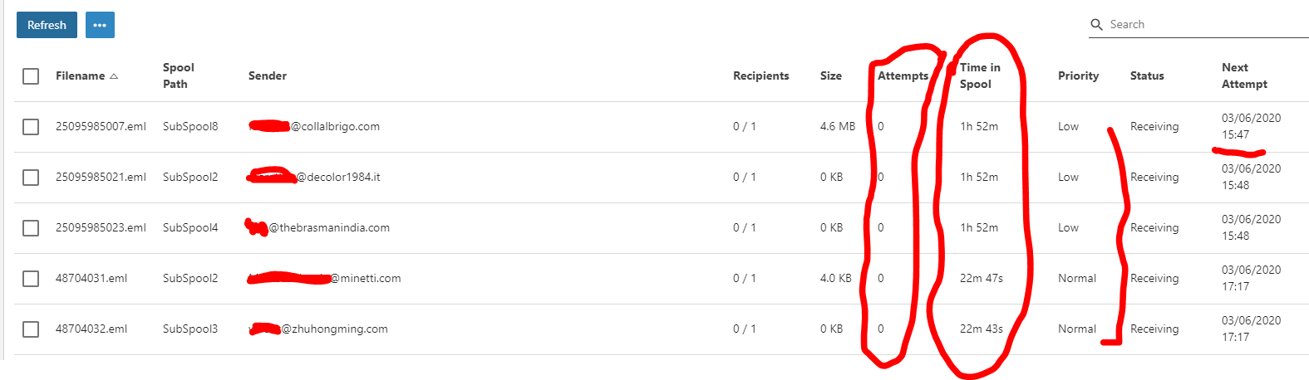Sort by Size column header
This screenshot has width=1309, height=380.
coord(830,76)
